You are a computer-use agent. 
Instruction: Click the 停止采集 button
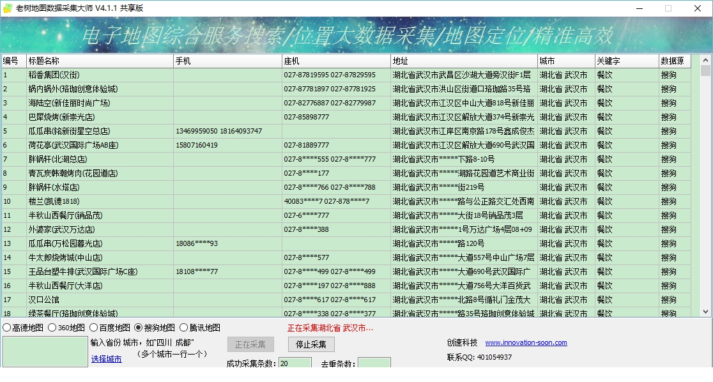click(x=311, y=344)
